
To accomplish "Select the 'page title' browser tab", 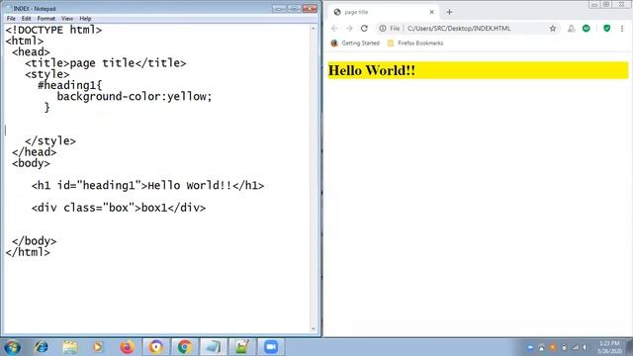I will (384, 12).
